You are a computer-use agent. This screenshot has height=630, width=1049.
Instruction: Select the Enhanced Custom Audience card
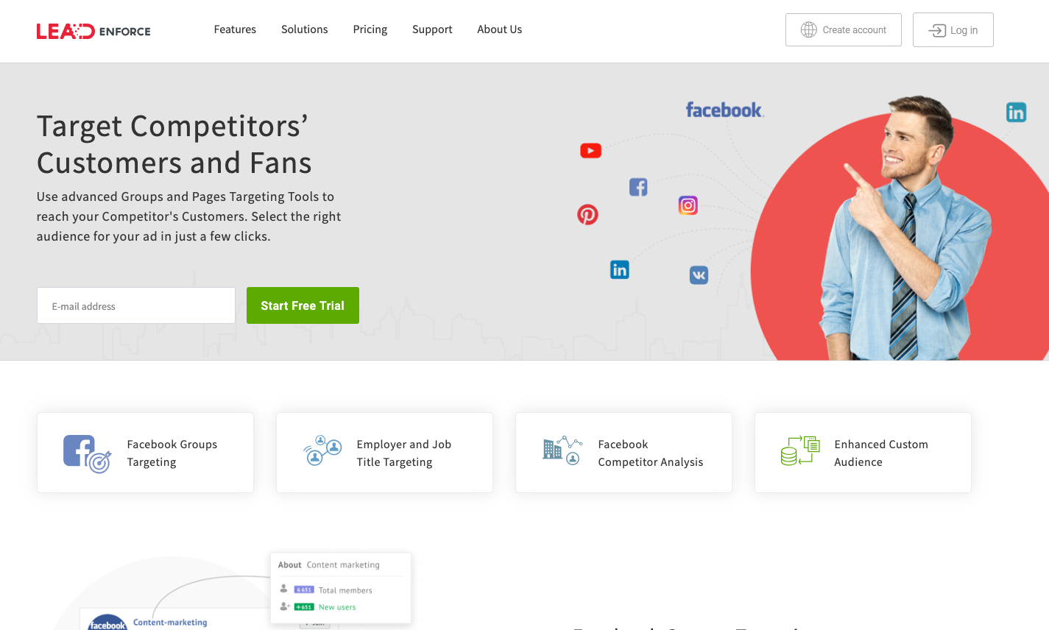coord(863,453)
